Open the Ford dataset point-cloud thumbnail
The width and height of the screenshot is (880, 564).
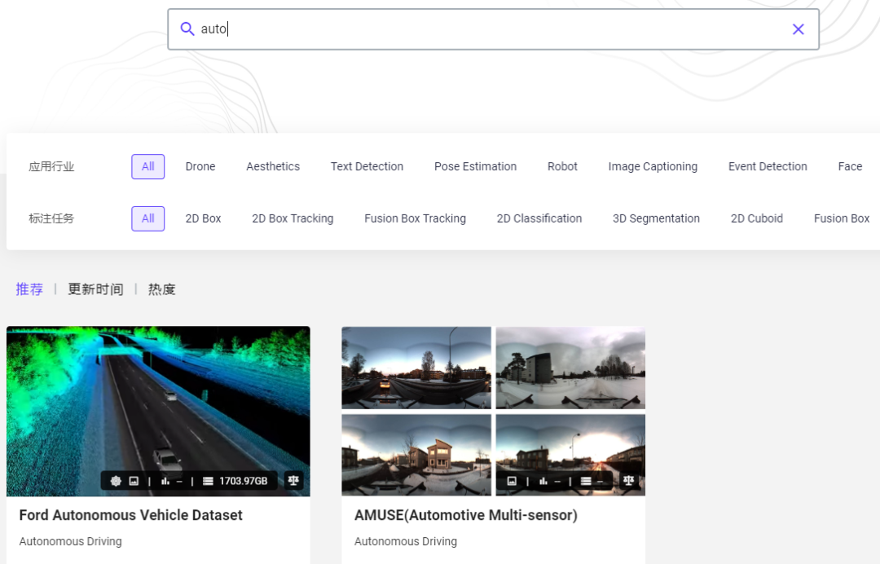pyautogui.click(x=158, y=412)
